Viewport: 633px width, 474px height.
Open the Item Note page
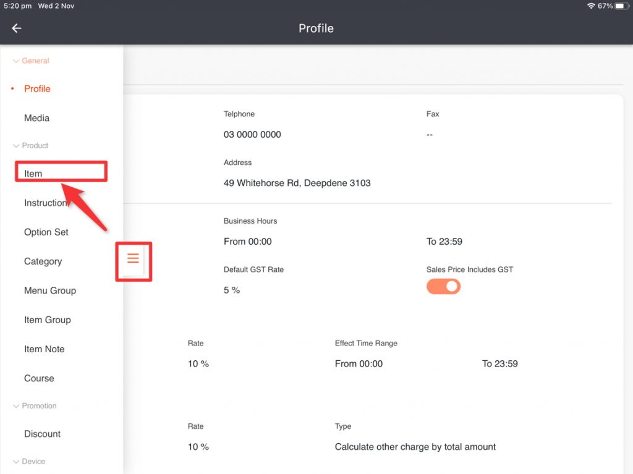coord(44,349)
